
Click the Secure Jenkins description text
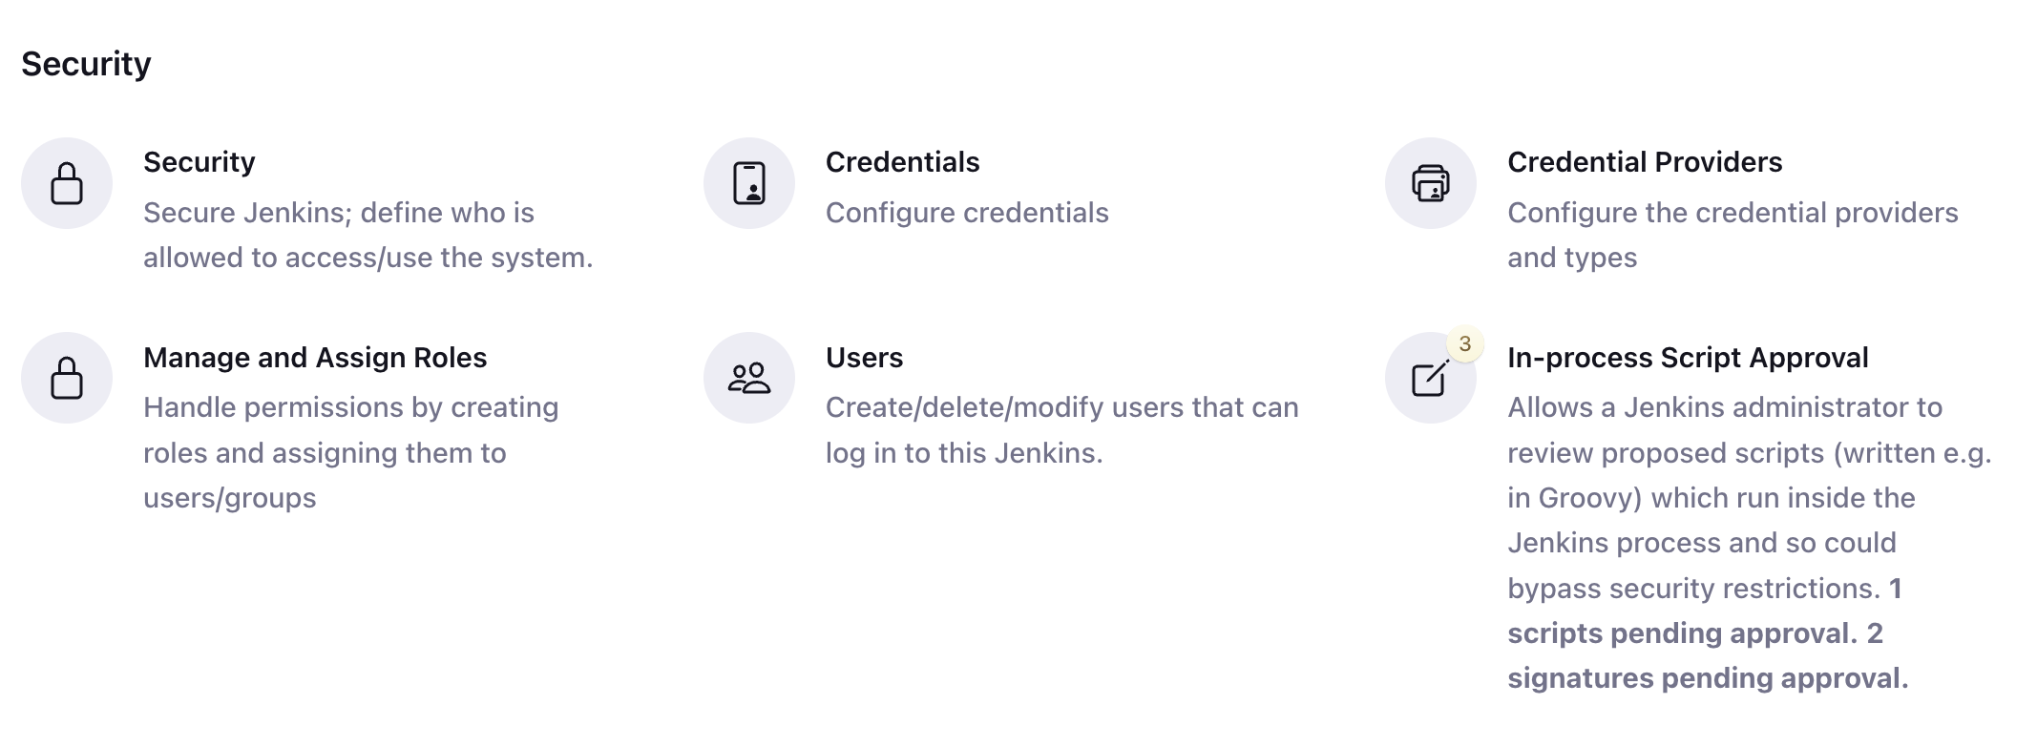(367, 234)
